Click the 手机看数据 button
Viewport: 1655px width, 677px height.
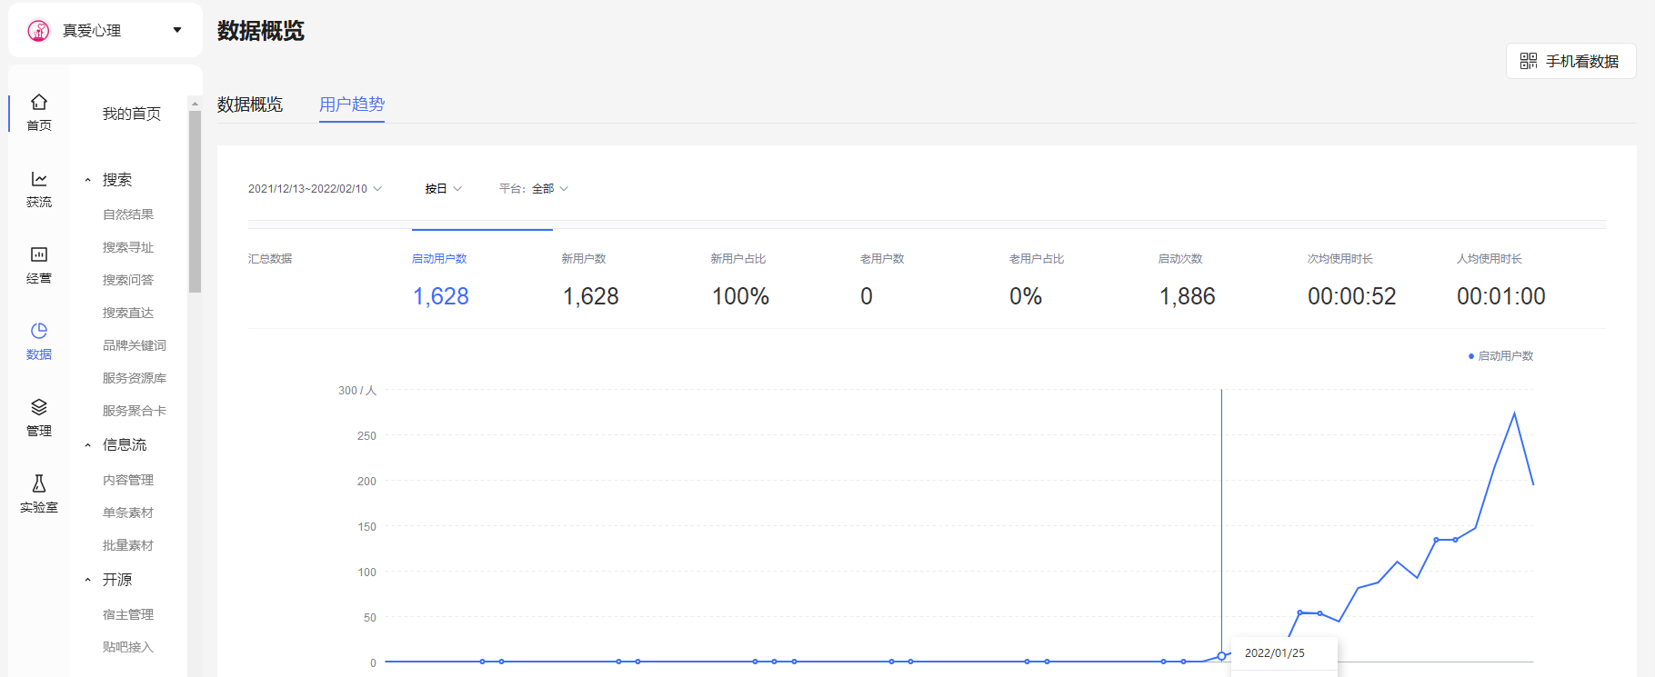[1571, 61]
